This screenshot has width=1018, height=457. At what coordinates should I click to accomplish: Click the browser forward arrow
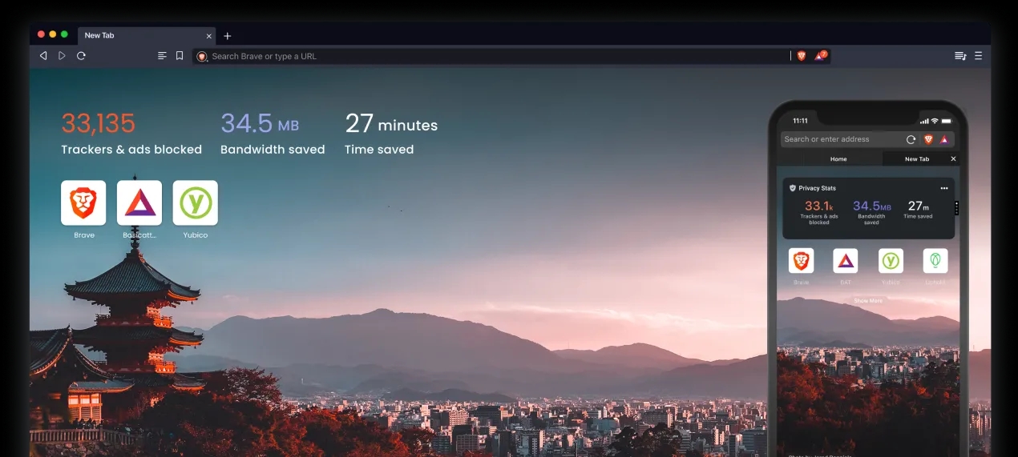[x=62, y=56]
